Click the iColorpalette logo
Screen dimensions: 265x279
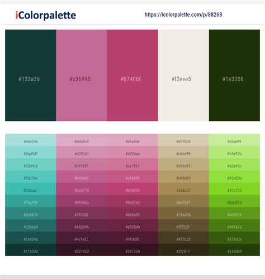pos(46,15)
